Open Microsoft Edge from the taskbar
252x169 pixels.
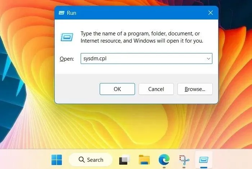(164, 160)
